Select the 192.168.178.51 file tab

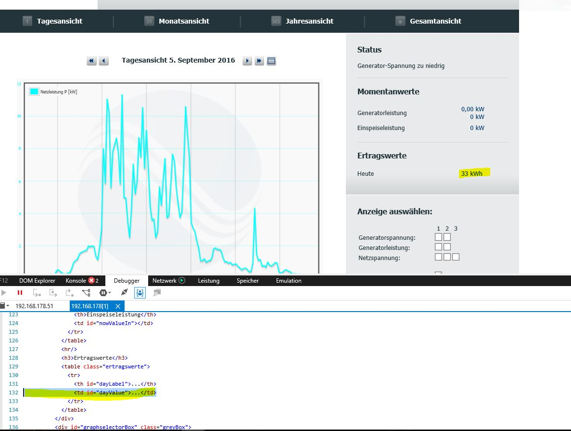34,306
